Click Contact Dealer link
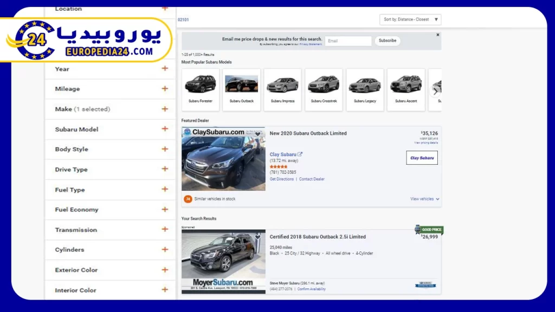555x312 pixels. pyautogui.click(x=312, y=179)
